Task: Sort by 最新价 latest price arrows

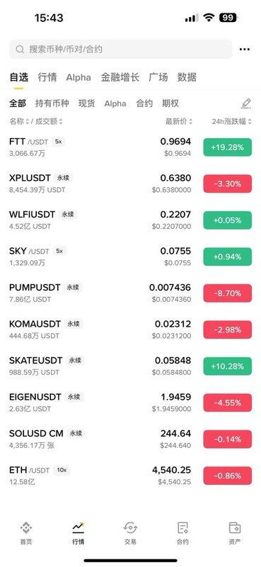Action: pyautogui.click(x=190, y=121)
